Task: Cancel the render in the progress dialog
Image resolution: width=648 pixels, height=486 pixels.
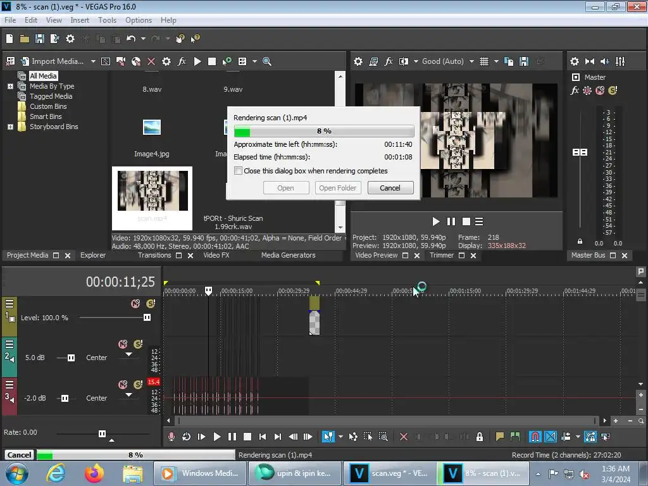Action: (x=390, y=188)
